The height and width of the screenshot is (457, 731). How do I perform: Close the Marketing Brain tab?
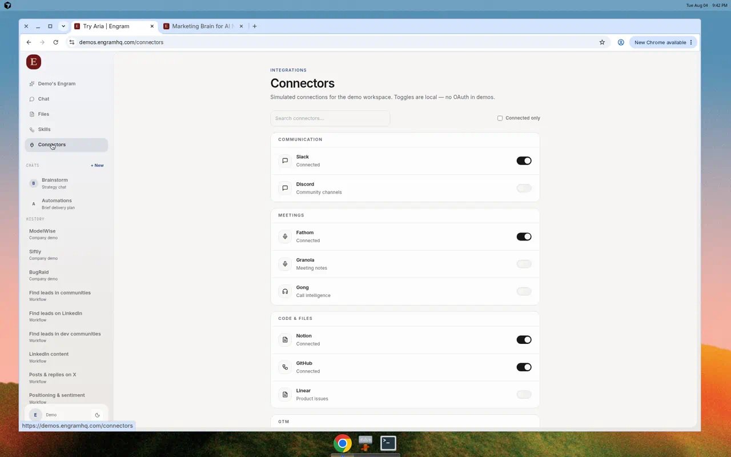242,26
